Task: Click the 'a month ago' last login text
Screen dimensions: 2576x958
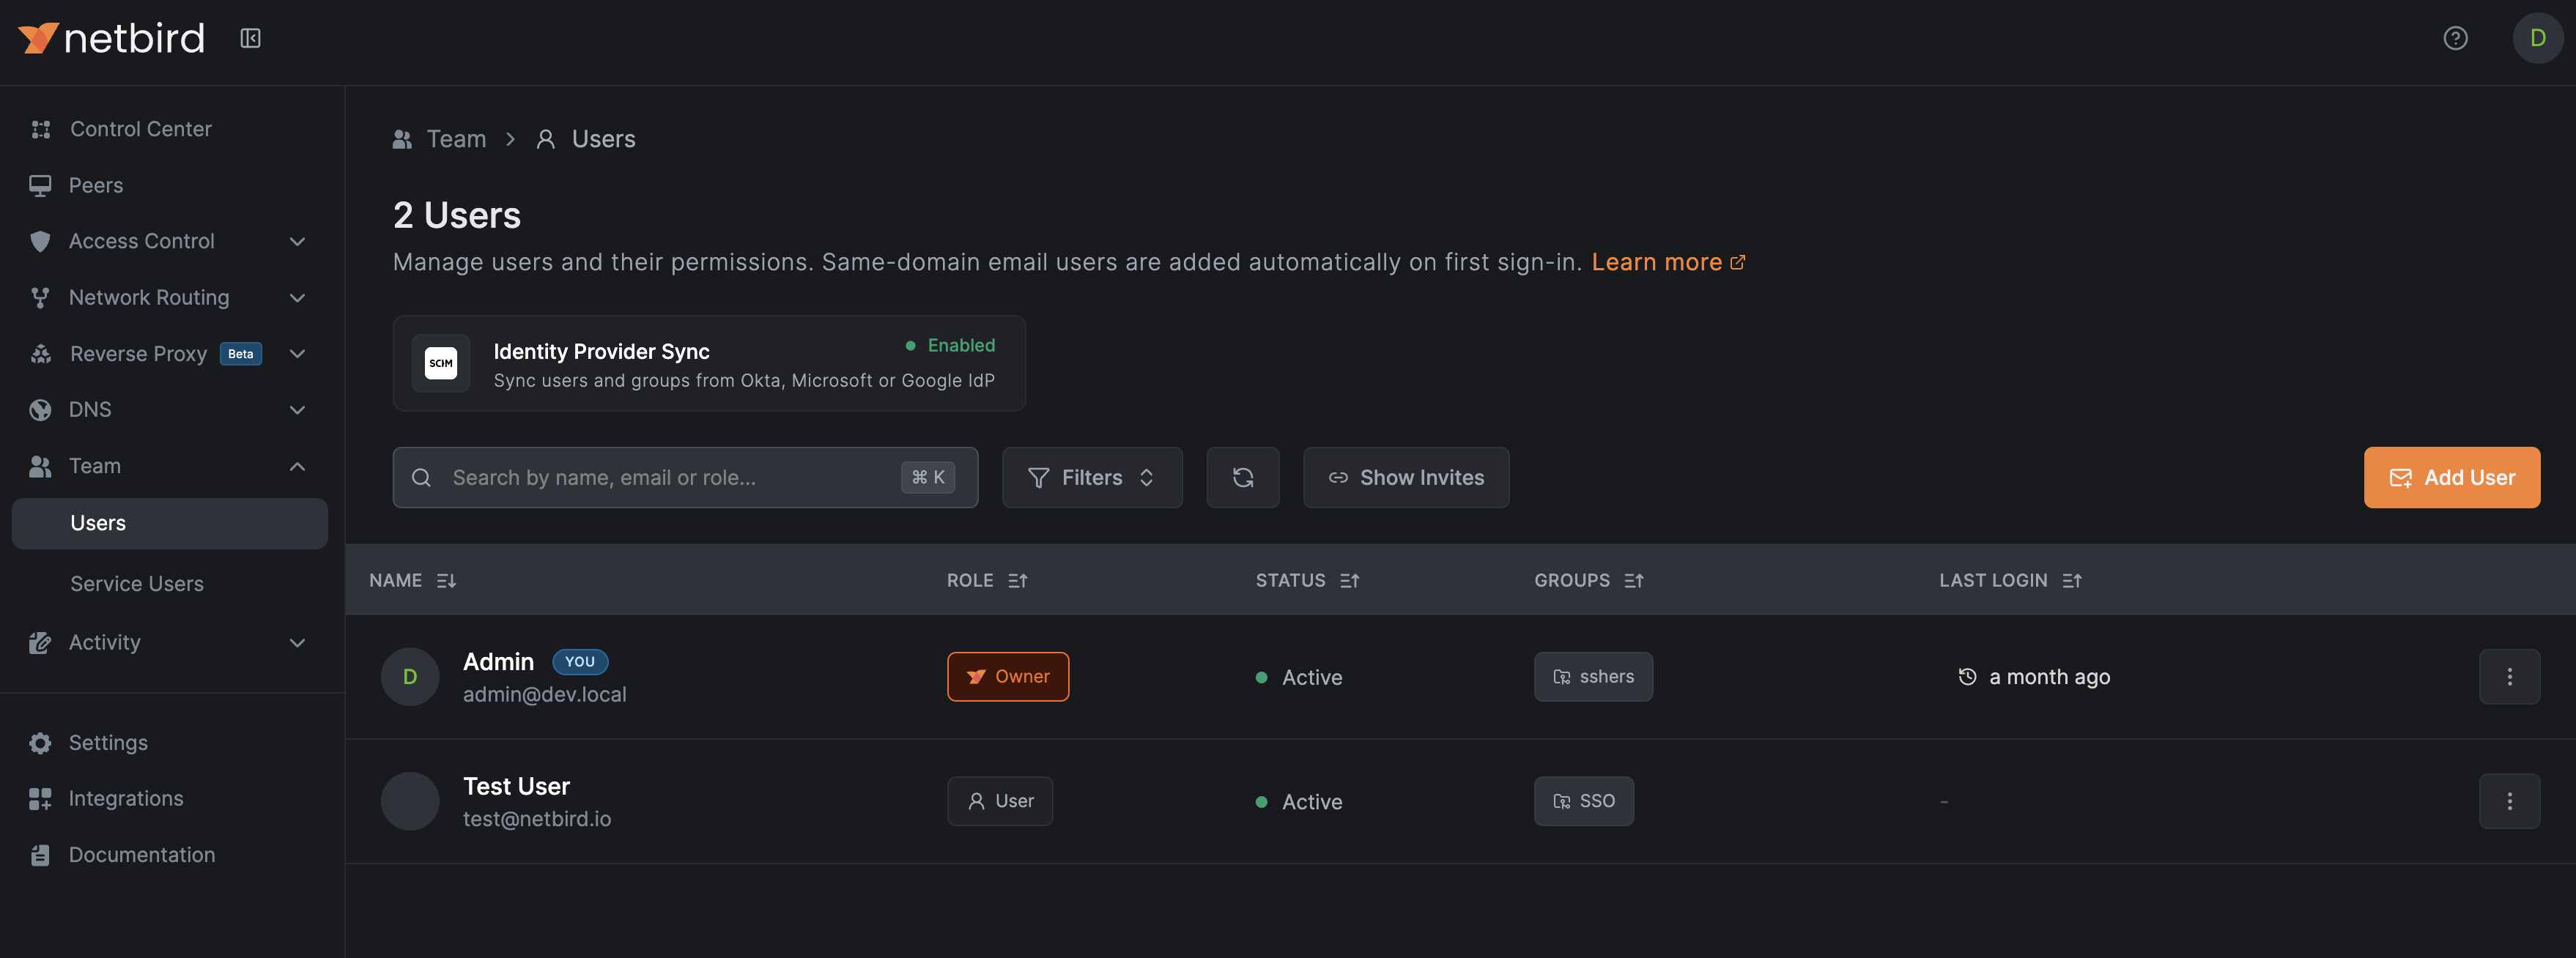Action: coord(2049,677)
